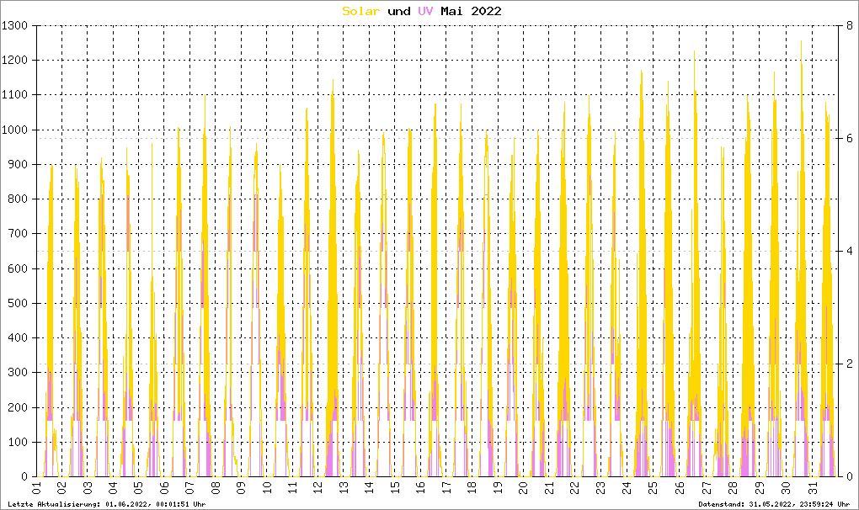Click day label 20 on the x-axis
This screenshot has width=859, height=510.
(x=523, y=487)
